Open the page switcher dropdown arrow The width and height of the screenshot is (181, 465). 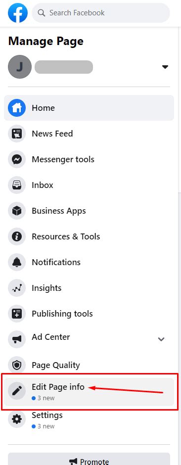point(165,67)
